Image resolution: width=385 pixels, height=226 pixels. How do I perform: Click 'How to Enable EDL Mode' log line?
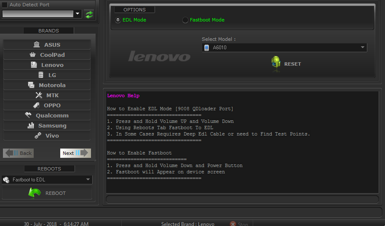click(x=170, y=109)
